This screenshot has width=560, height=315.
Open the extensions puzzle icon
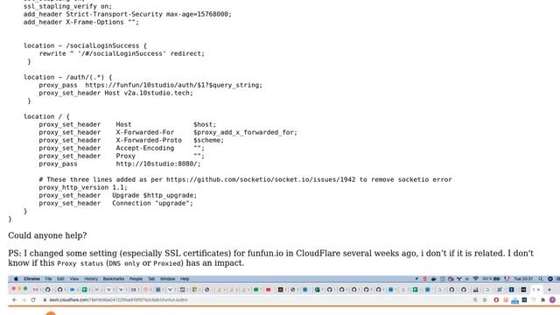click(542, 300)
